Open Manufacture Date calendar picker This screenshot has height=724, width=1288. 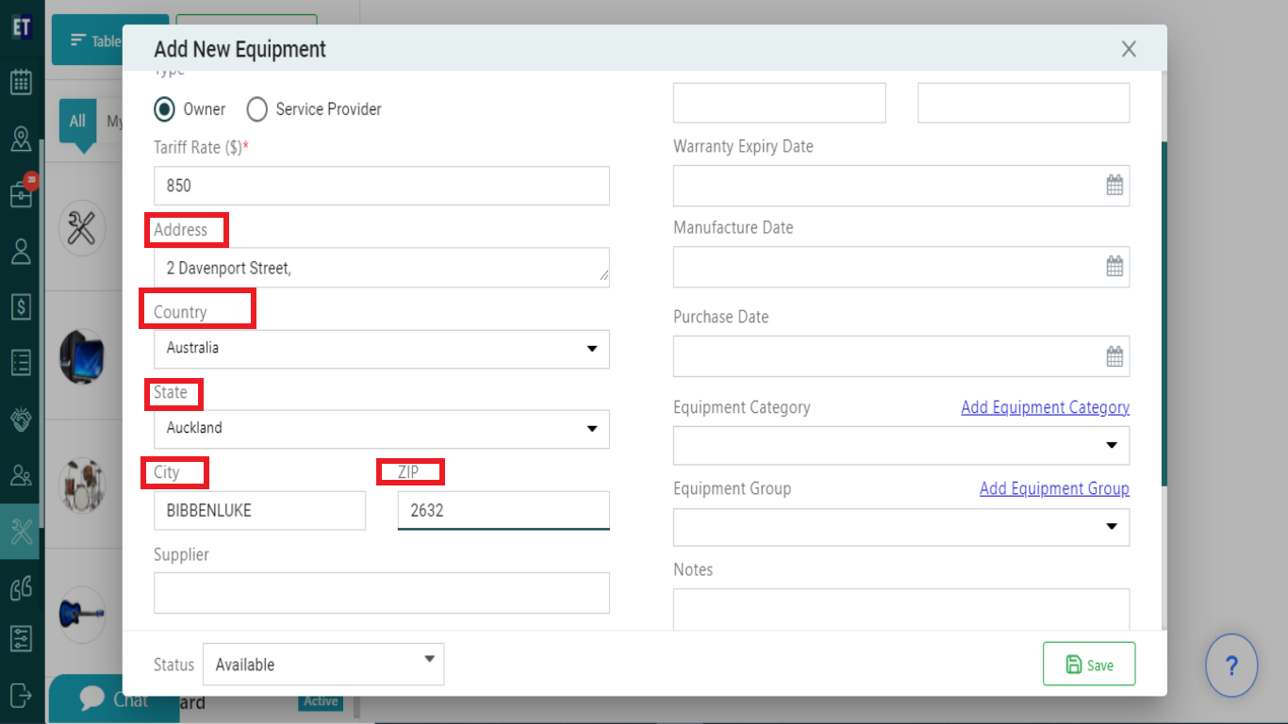point(1115,267)
